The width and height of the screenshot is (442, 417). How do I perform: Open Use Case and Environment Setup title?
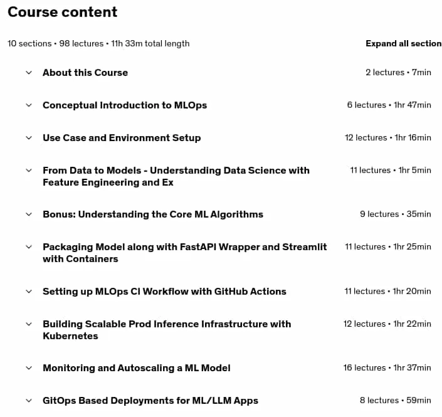click(x=122, y=138)
